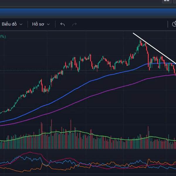Click the lightning icon right of the toolbar
The height and width of the screenshot is (176, 176).
tap(174, 24)
